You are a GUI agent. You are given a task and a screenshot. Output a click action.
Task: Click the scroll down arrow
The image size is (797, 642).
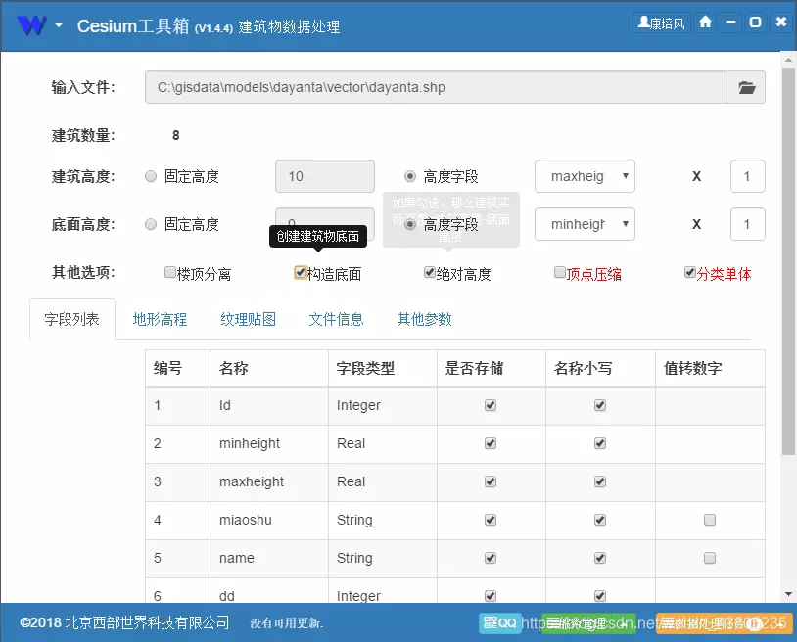coord(788,594)
